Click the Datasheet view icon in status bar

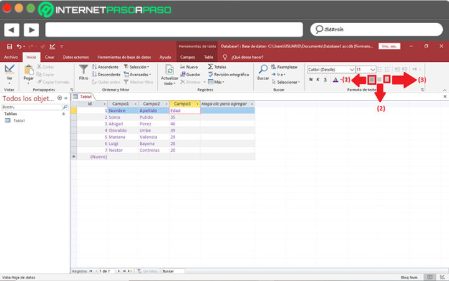(x=430, y=277)
